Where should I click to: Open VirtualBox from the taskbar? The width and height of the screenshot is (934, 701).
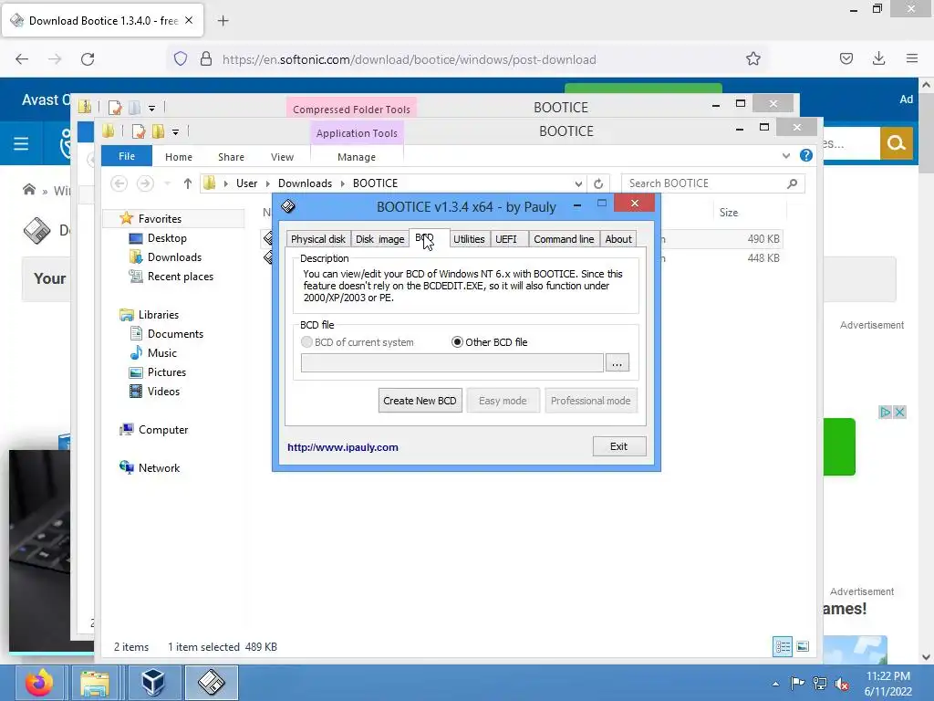click(152, 683)
